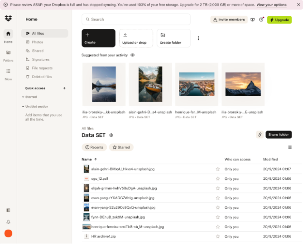
Task: Click Invite members button
Action: coord(229,20)
